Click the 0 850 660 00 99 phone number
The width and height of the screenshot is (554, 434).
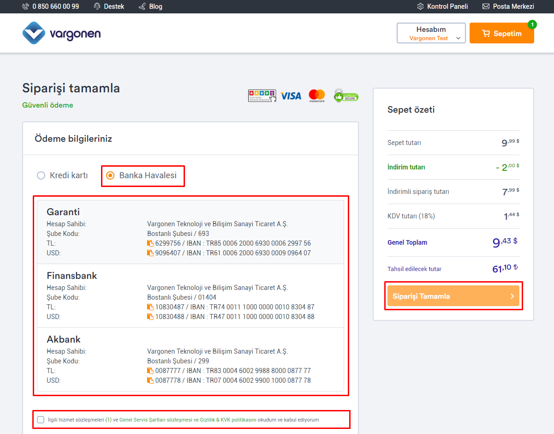pos(56,6)
